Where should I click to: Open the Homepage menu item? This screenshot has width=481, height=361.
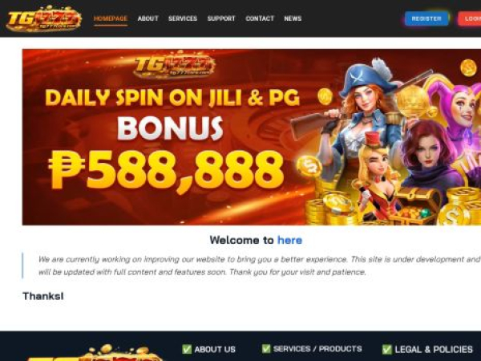(111, 18)
